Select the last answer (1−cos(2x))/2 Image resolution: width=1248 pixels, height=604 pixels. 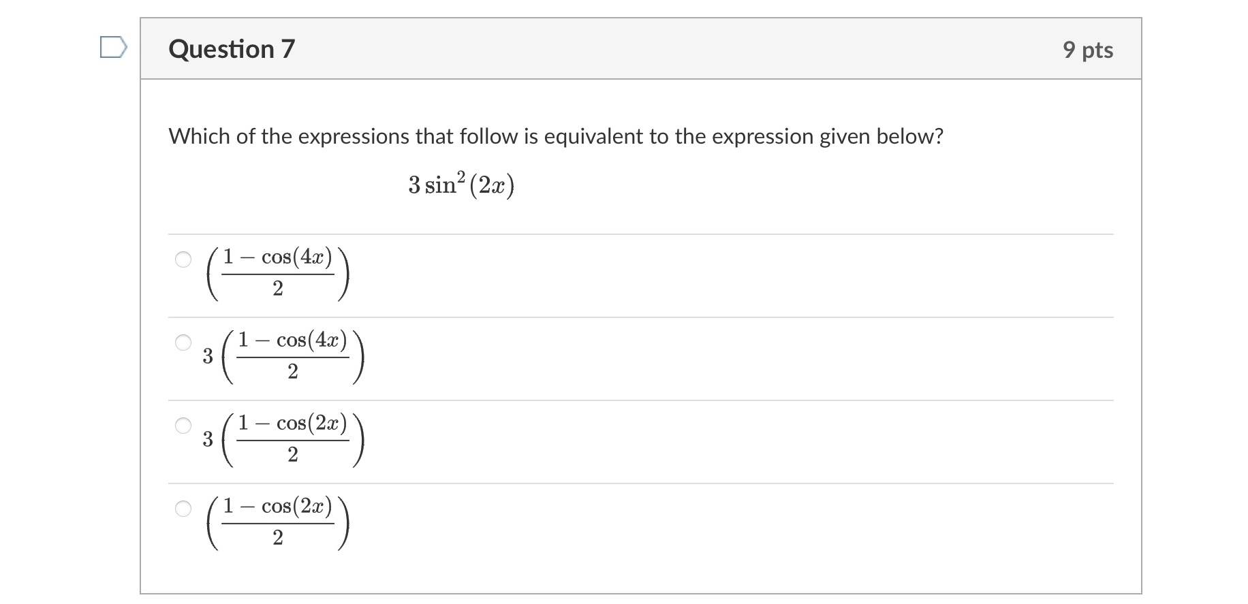[x=183, y=509]
